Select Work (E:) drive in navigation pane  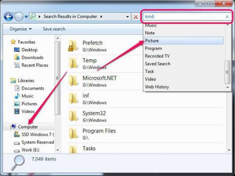tap(30, 150)
